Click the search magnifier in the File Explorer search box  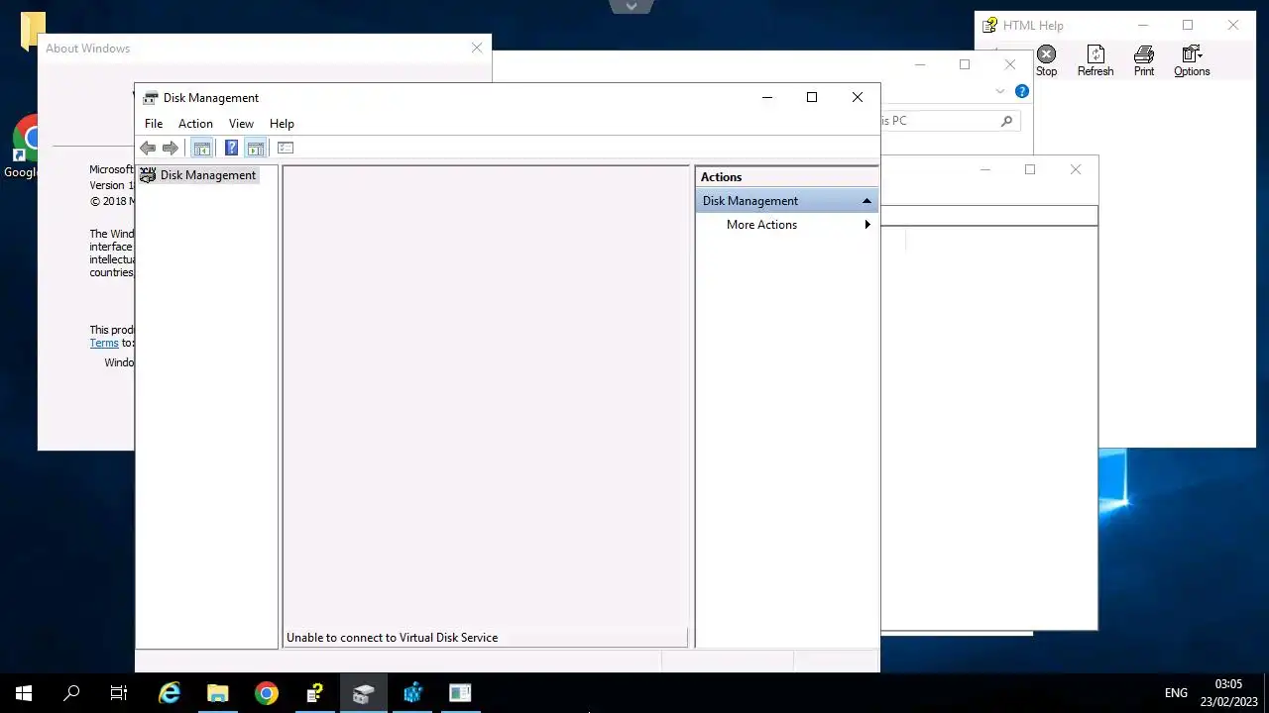coord(1006,121)
